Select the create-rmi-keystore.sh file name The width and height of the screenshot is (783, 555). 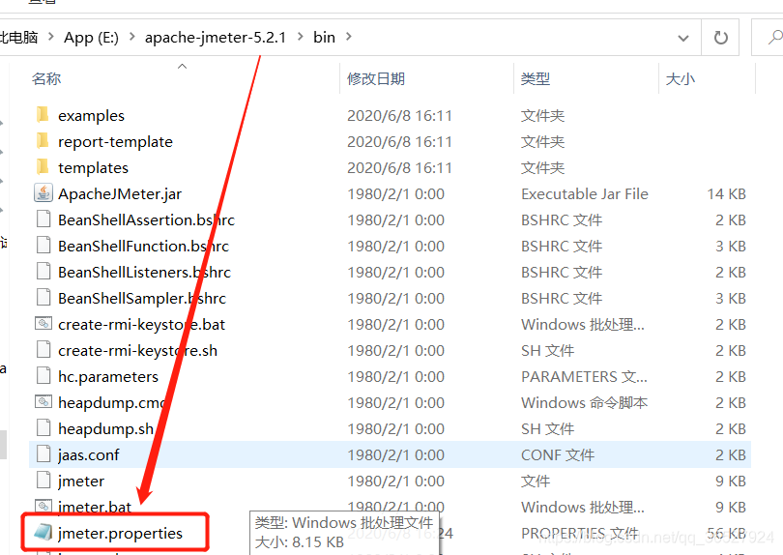click(x=138, y=351)
